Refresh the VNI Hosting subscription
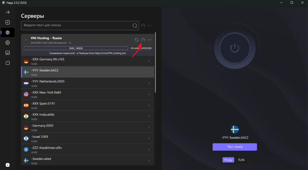 (x=137, y=40)
